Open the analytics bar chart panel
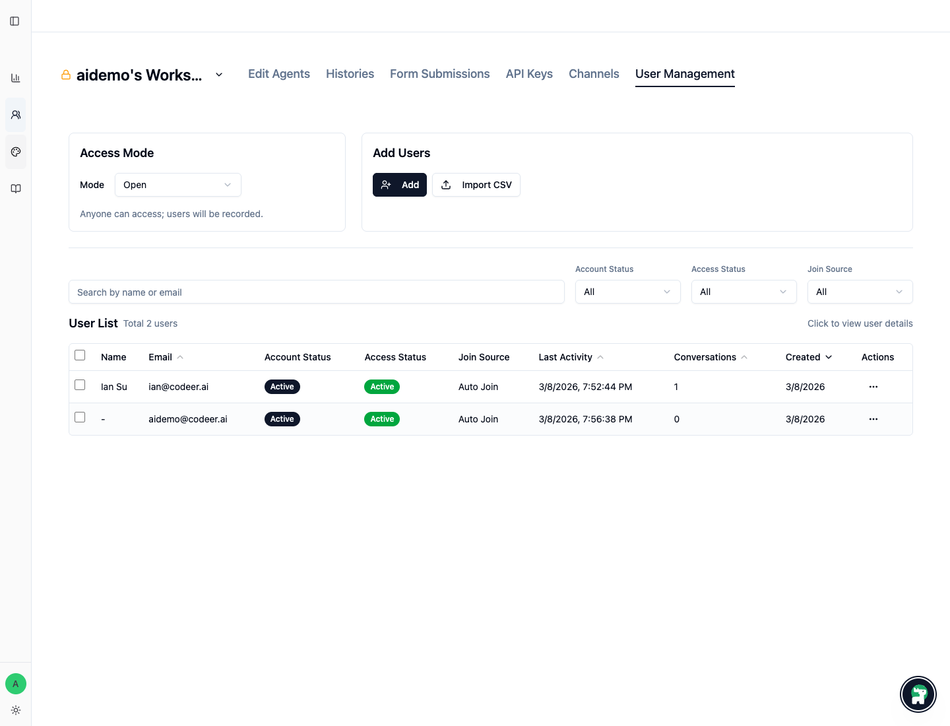This screenshot has width=950, height=726. [15, 77]
